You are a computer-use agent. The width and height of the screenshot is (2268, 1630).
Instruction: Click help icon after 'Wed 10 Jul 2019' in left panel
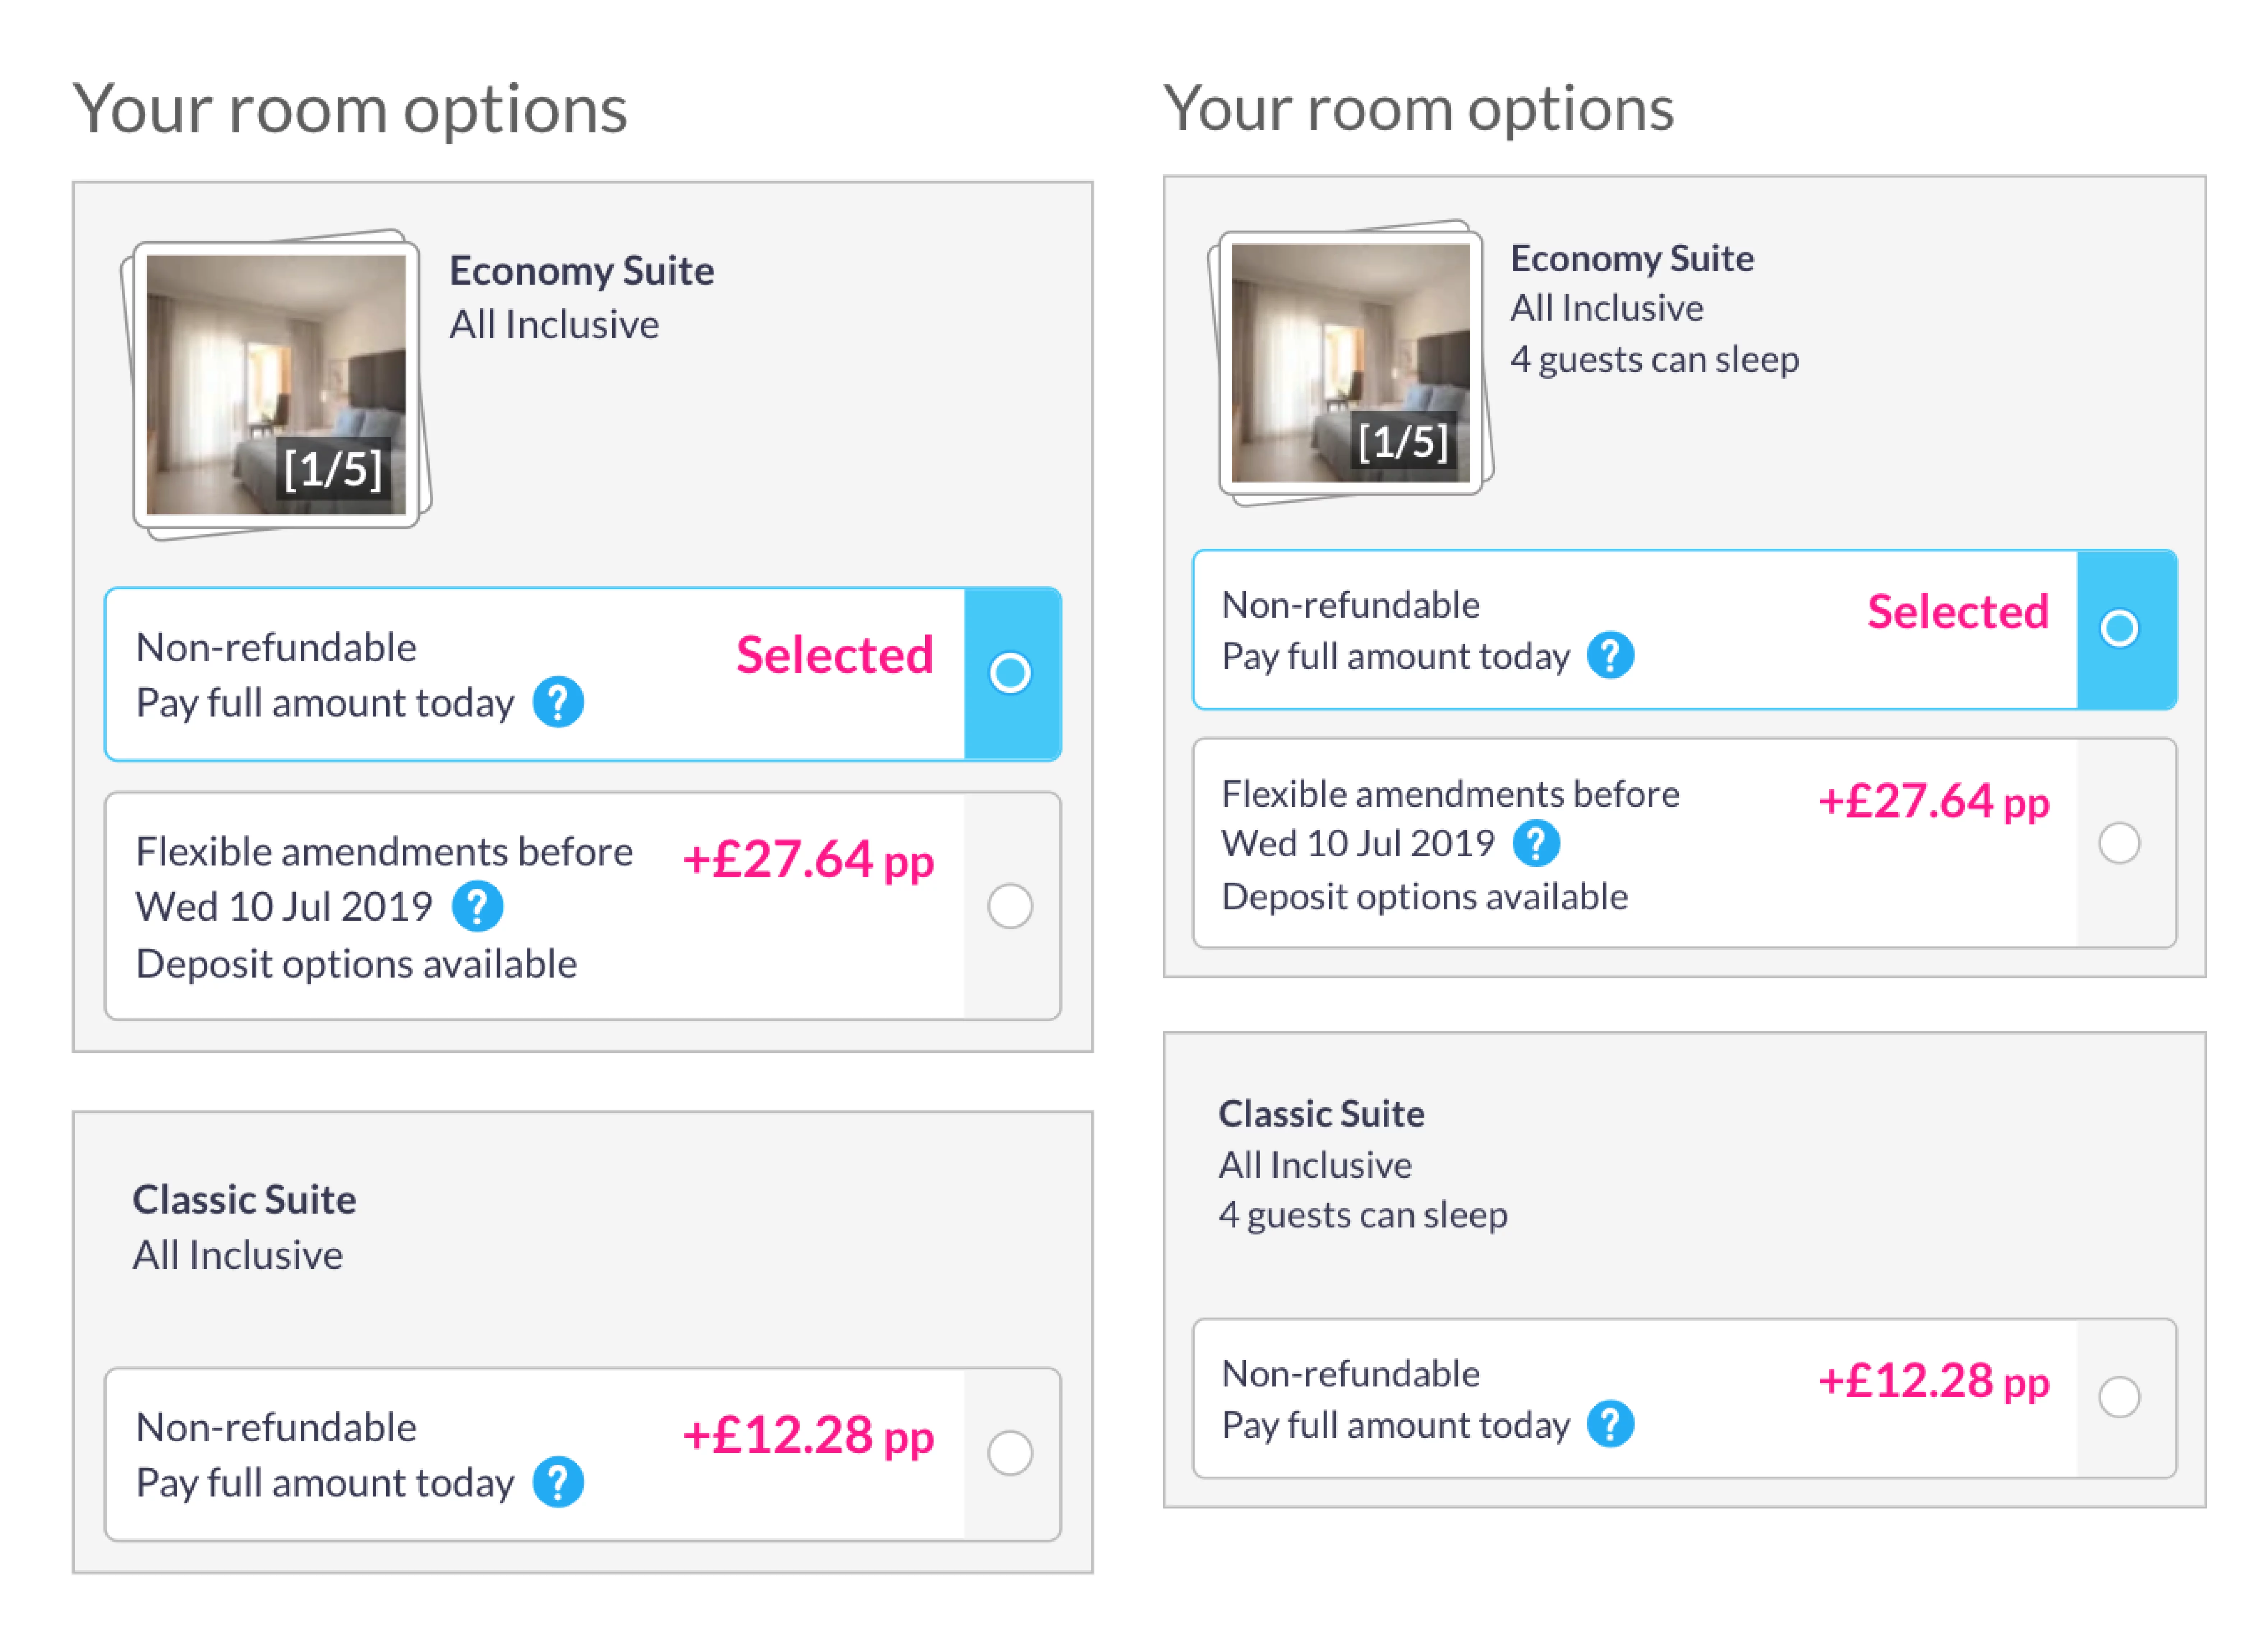[477, 906]
